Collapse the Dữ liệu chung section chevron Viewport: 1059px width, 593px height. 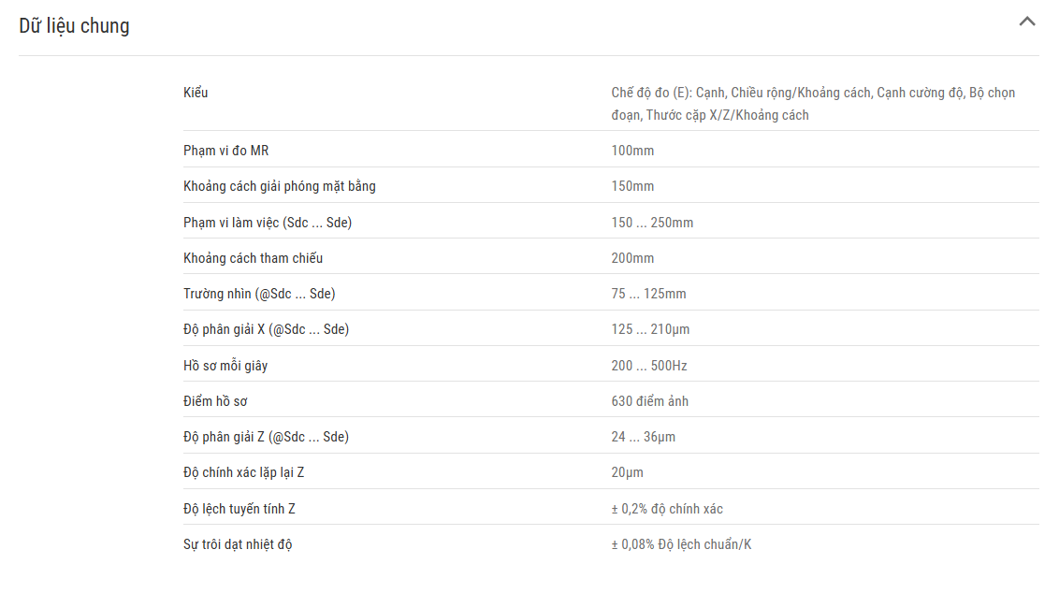[1026, 22]
